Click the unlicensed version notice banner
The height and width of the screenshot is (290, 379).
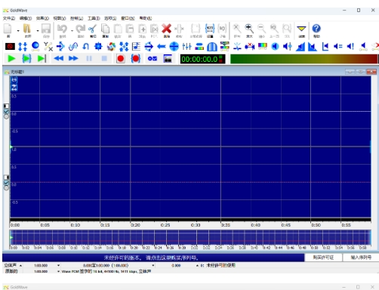[x=153, y=258]
